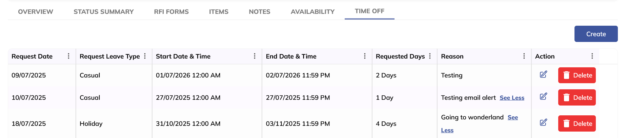Edit the Casual leave requested 09/07/2025

pyautogui.click(x=543, y=74)
